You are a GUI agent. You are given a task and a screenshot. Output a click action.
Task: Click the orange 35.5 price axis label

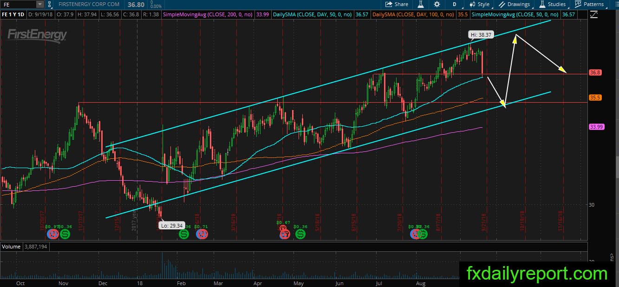(595, 98)
